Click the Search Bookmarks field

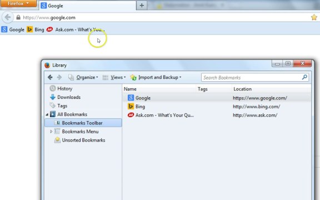[254, 78]
